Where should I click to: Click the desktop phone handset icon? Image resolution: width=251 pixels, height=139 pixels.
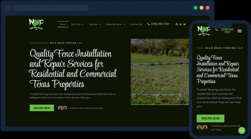(x=149, y=24)
